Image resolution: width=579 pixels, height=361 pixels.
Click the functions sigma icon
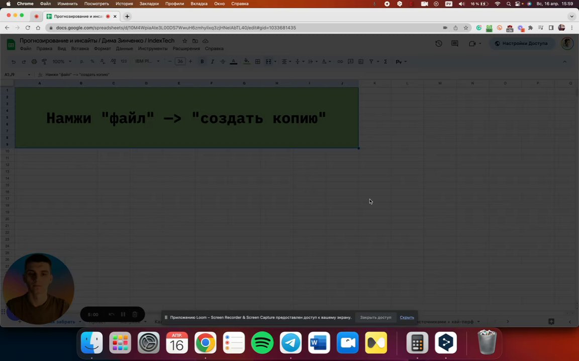[x=385, y=62]
